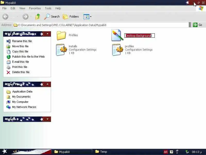
Task: Click the clock showing 08:13
Action: [197, 152]
